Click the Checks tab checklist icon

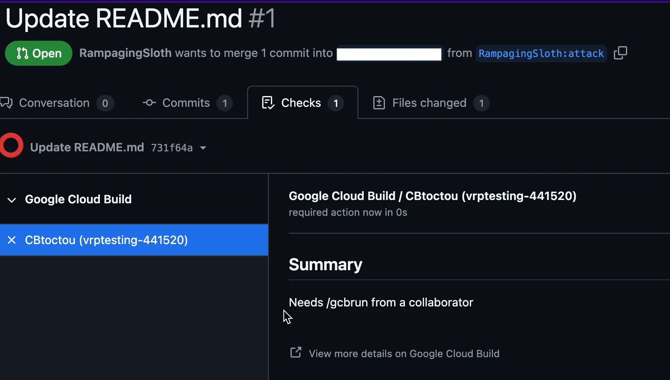coord(268,103)
